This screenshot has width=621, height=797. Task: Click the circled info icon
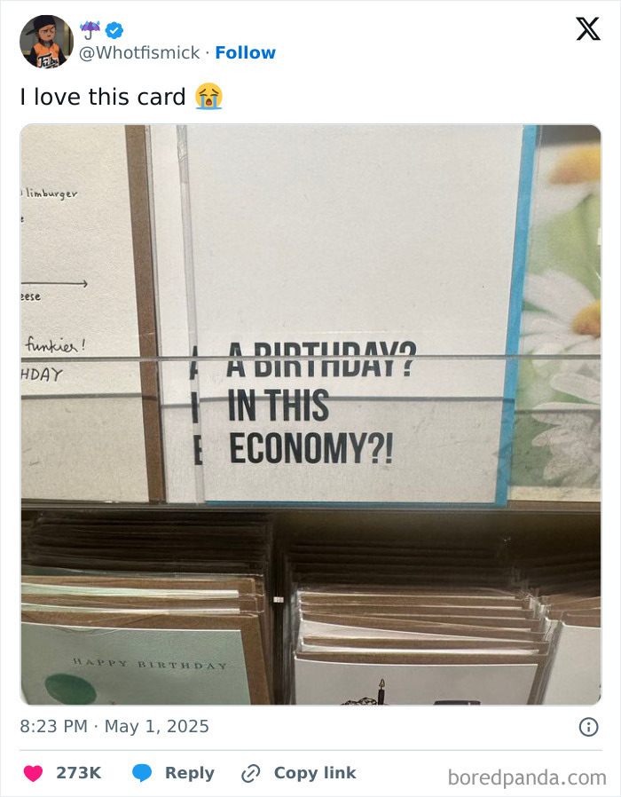587,727
